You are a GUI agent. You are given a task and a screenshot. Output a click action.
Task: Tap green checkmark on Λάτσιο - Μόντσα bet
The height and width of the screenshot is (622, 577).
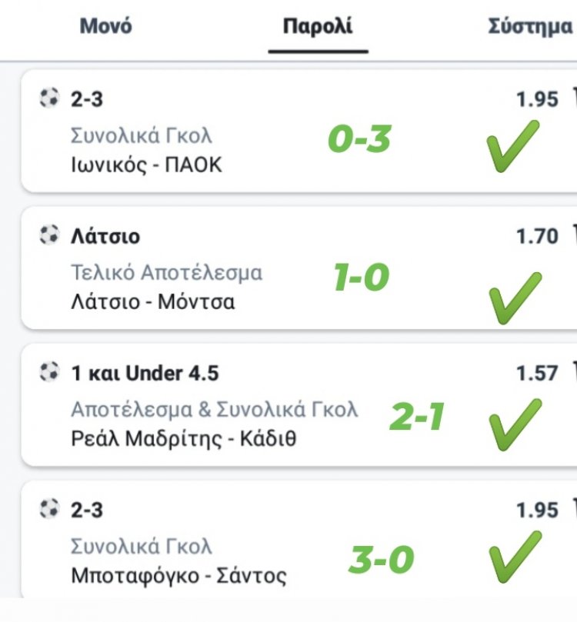click(x=515, y=296)
